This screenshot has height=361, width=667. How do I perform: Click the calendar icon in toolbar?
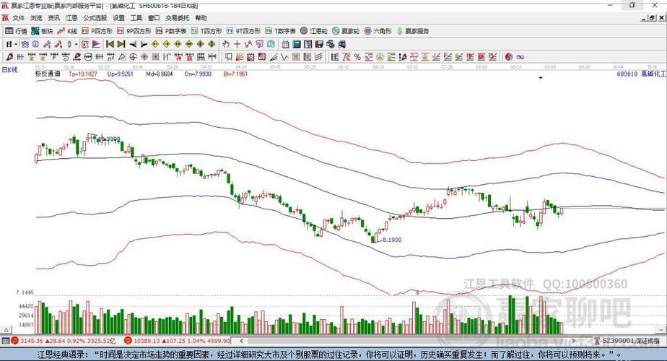pyautogui.click(x=285, y=44)
